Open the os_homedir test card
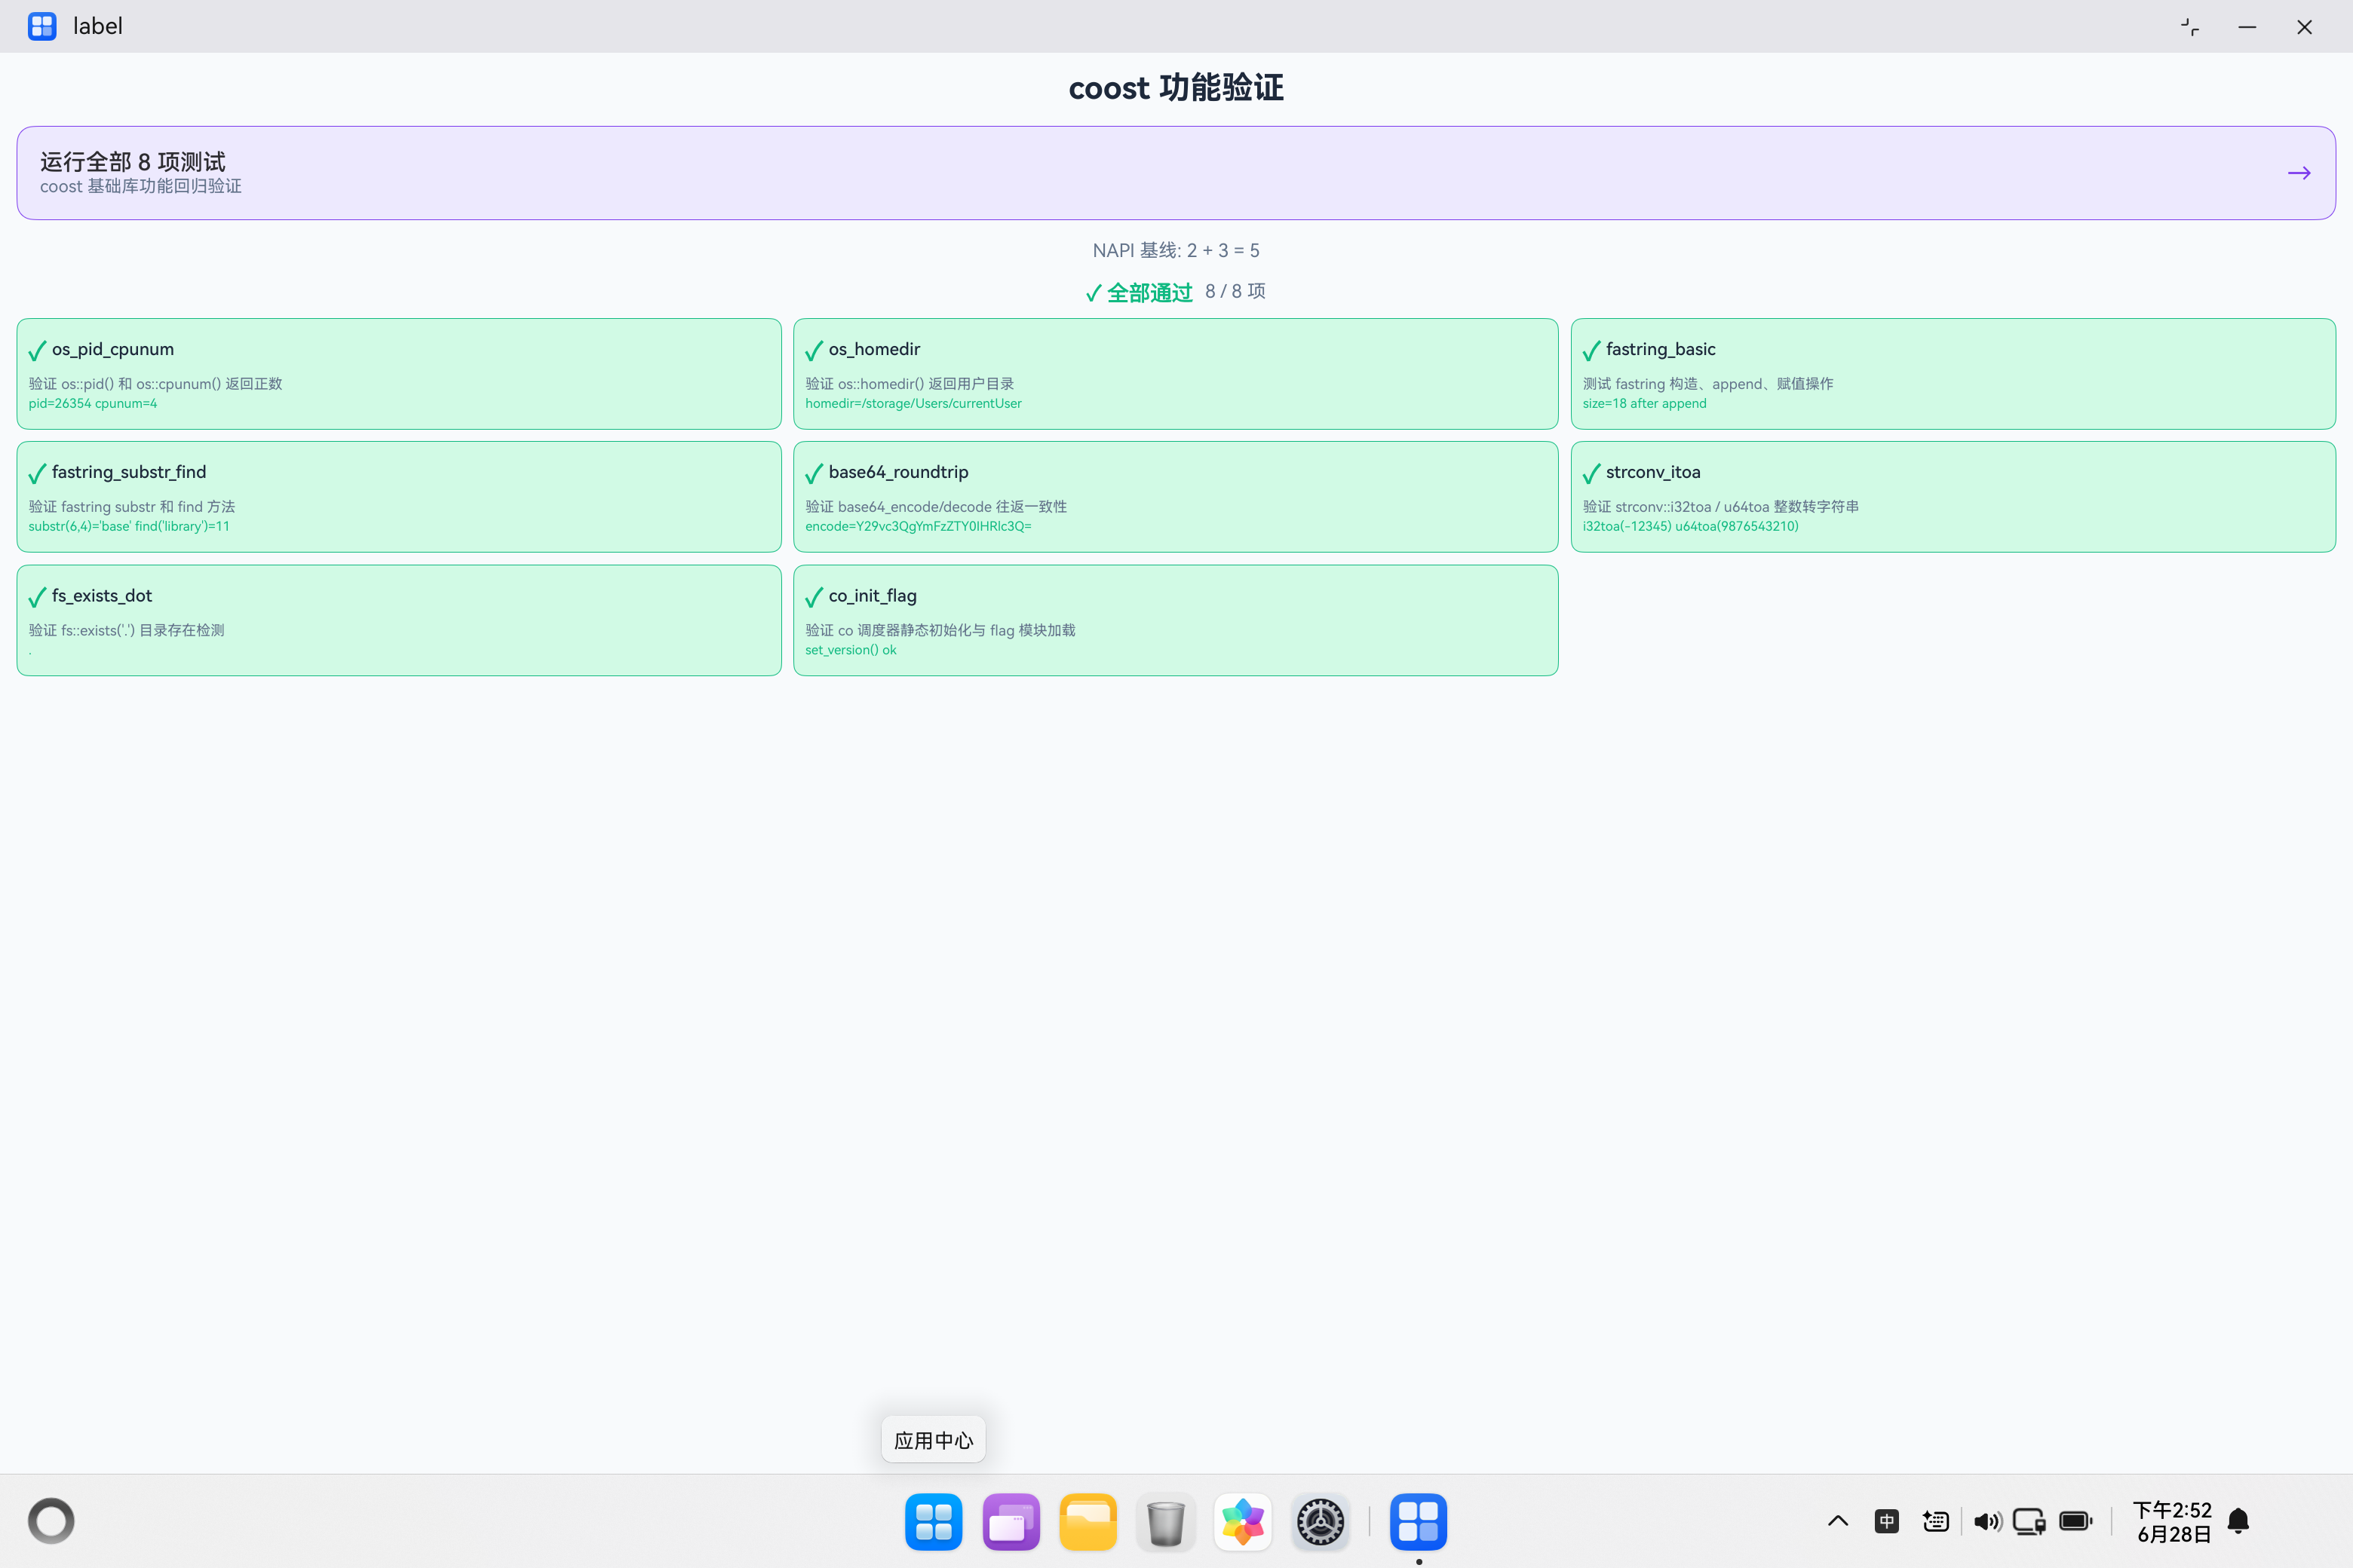Screen dimensions: 2353x1568 (x=1176, y=374)
